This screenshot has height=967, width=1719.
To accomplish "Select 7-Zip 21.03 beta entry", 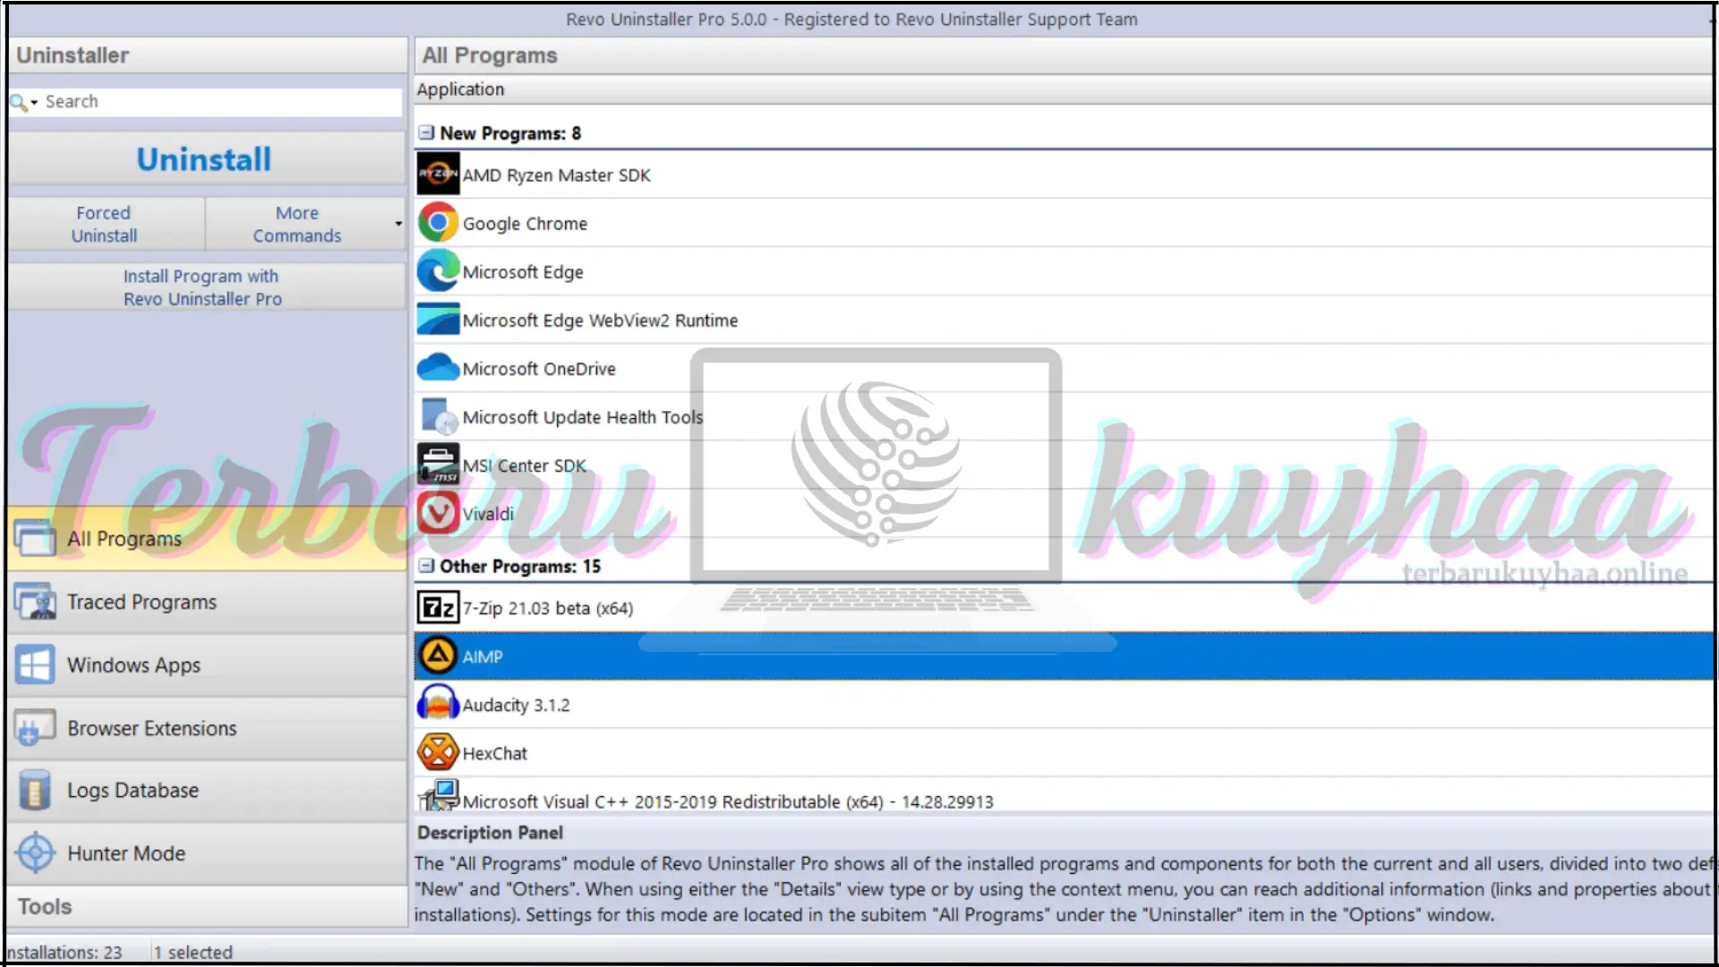I will 545,607.
